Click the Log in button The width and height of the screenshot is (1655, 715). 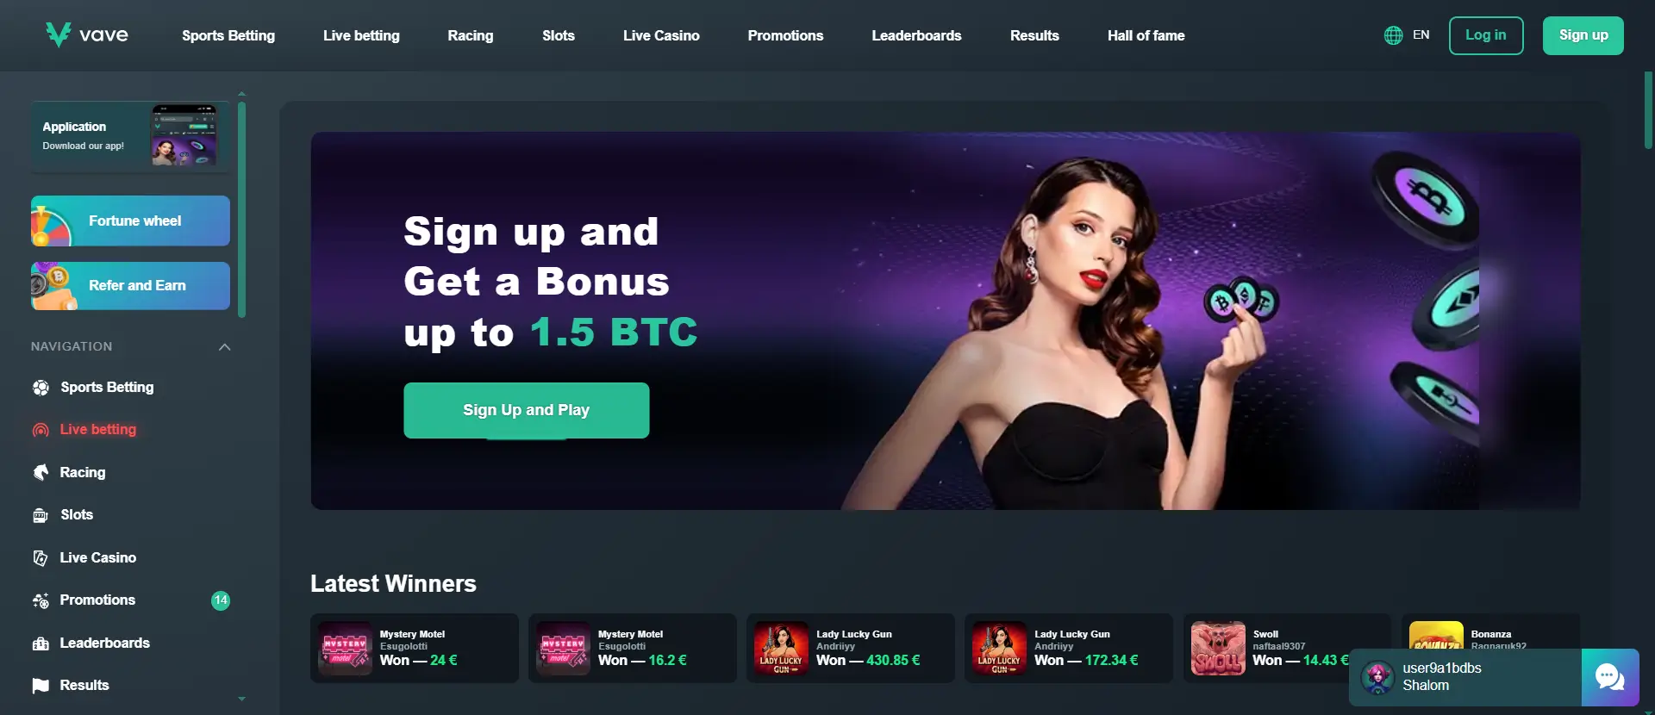(1486, 35)
